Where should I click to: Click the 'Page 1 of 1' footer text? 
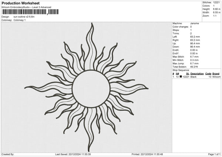pos(214,154)
